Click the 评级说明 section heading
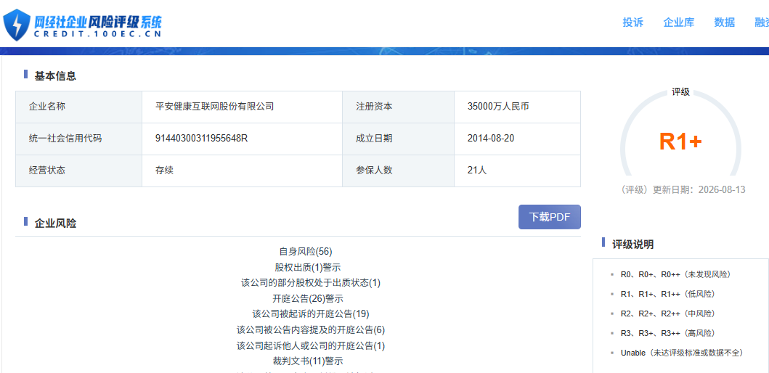Image resolution: width=769 pixels, height=373 pixels. click(632, 244)
